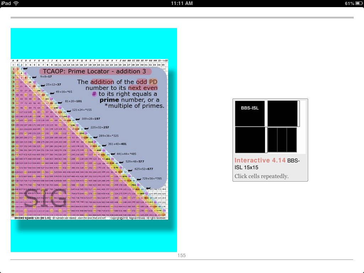Tap the top-right black panel in widget
The width and height of the screenshot is (364, 273).
coord(283,113)
